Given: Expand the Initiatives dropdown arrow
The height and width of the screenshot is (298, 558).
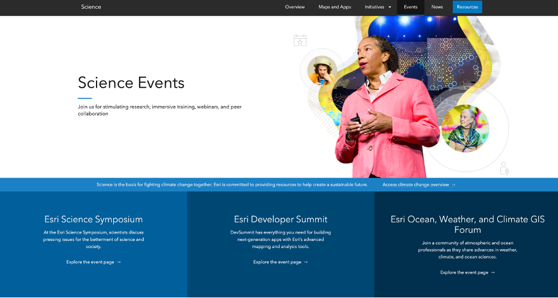Looking at the screenshot, I should coord(390,7).
